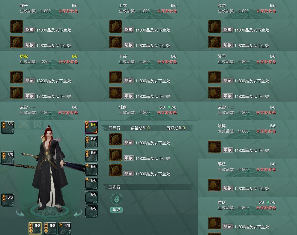The height and width of the screenshot is (235, 297).
Task: Click the stone icon under 重剑
Action: 214,223
